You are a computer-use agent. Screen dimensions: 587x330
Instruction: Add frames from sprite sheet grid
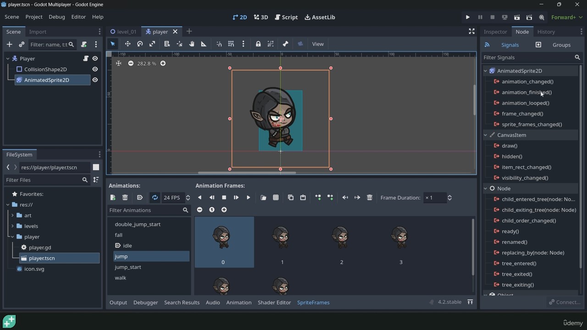click(276, 198)
